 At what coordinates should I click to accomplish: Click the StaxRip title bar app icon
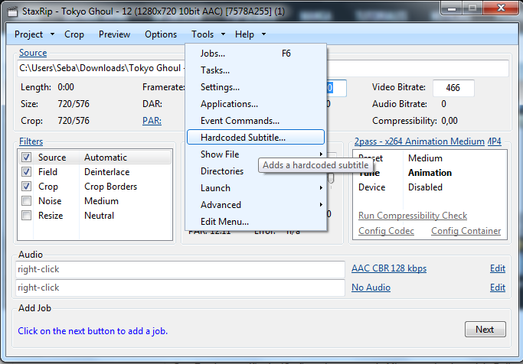pyautogui.click(x=13, y=12)
